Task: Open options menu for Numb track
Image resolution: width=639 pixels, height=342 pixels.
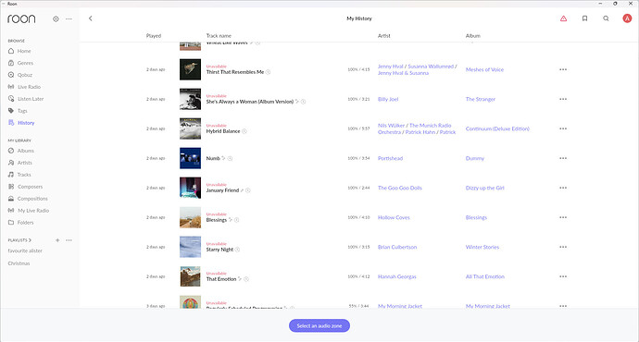Action: [563, 158]
